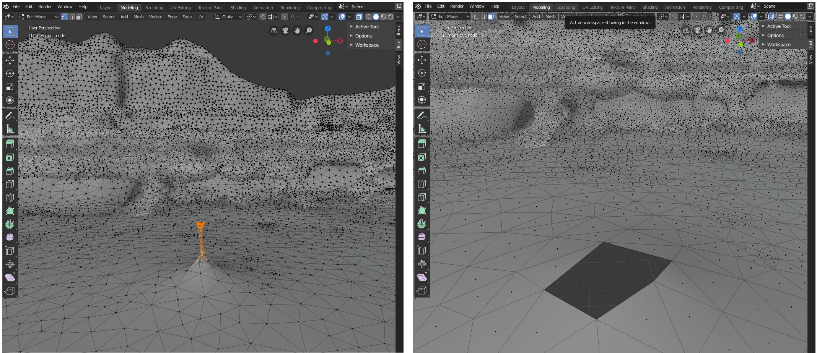The width and height of the screenshot is (817, 353).
Task: Toggle gizmo display in left window
Action: coord(325,17)
